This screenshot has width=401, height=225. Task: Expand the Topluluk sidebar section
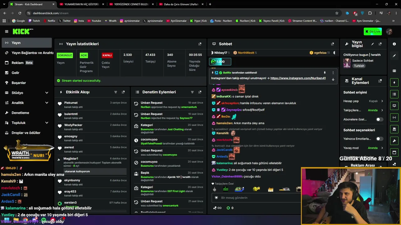(x=47, y=123)
